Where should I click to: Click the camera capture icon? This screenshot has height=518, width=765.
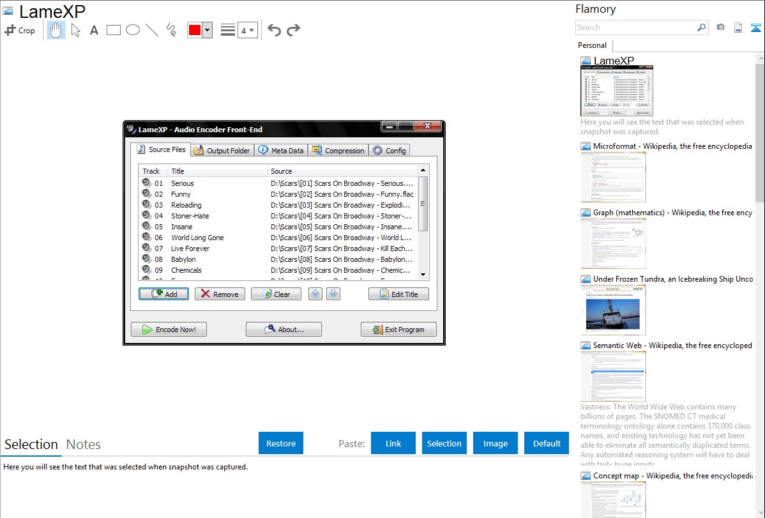[x=720, y=27]
